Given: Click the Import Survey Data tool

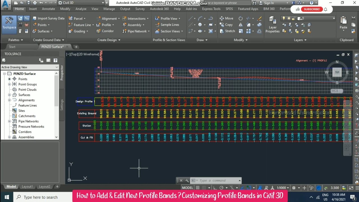Looking at the screenshot, I should 48,18.
